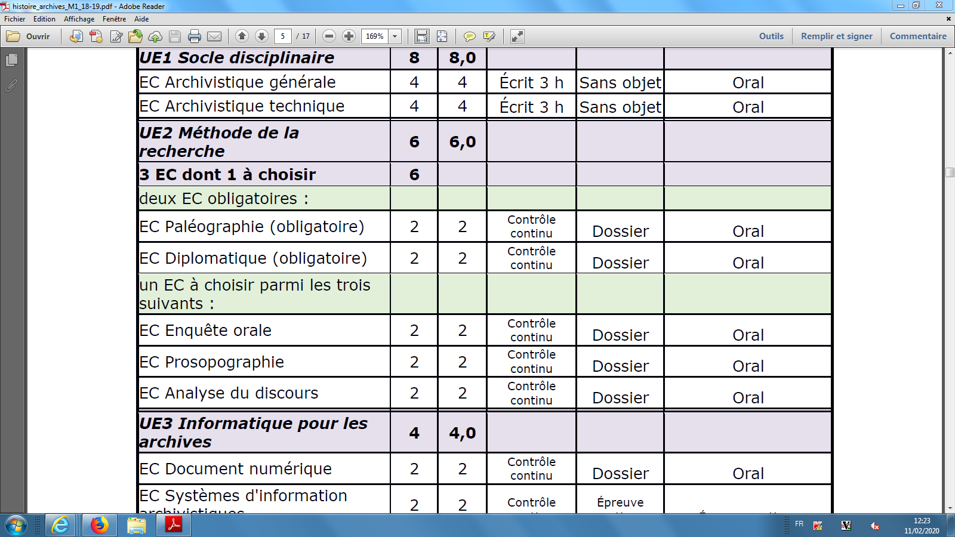
Task: Print the document with printer icon
Action: click(x=195, y=36)
